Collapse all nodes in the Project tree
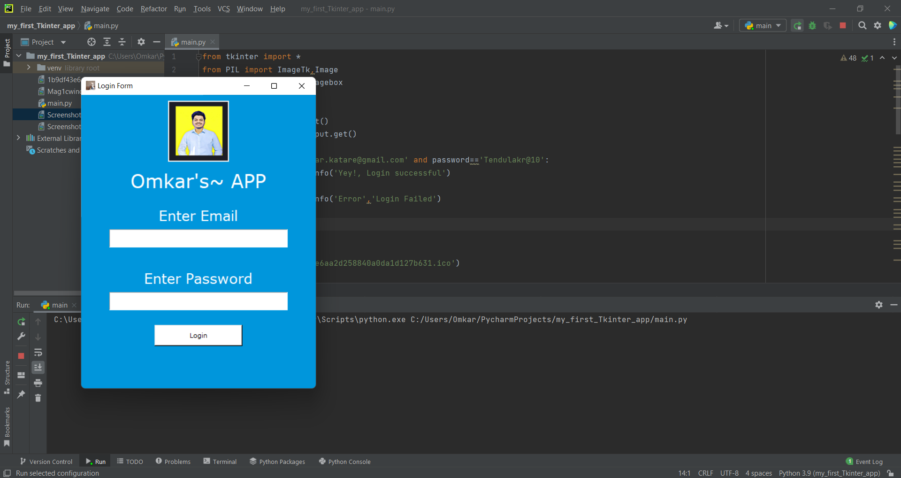The height and width of the screenshot is (478, 901). point(122,42)
